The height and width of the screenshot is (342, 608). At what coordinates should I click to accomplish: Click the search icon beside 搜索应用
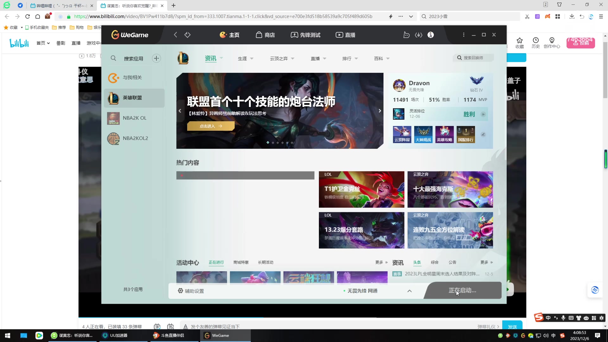coord(113,58)
